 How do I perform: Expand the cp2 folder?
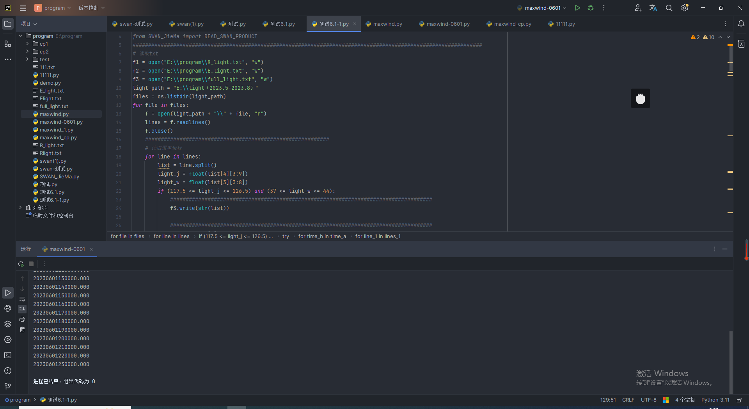click(27, 52)
